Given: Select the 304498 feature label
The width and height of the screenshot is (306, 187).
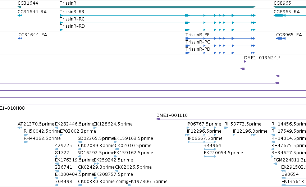Looking at the screenshot, I should click(x=64, y=182).
